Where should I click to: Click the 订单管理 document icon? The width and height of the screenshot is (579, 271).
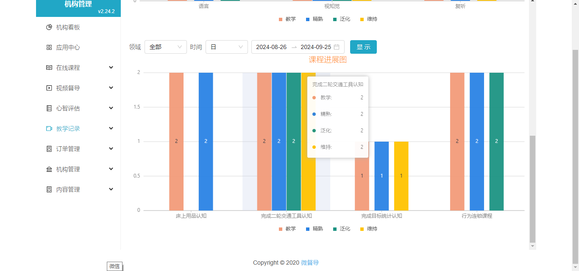point(49,149)
